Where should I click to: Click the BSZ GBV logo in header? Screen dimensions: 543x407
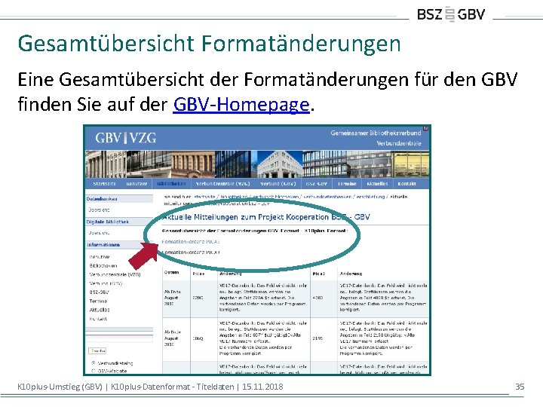(451, 14)
